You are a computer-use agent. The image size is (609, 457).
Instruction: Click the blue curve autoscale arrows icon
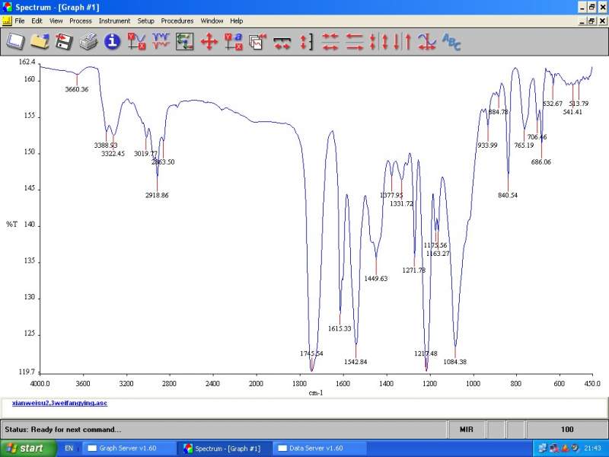(427, 42)
